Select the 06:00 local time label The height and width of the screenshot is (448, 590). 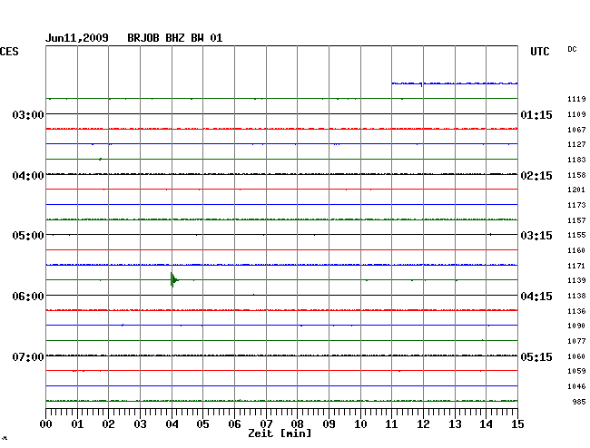(x=28, y=297)
